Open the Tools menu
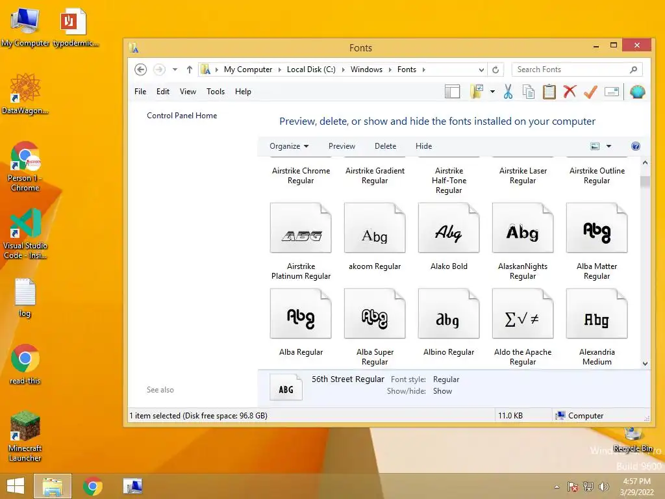The height and width of the screenshot is (499, 665). (x=216, y=92)
